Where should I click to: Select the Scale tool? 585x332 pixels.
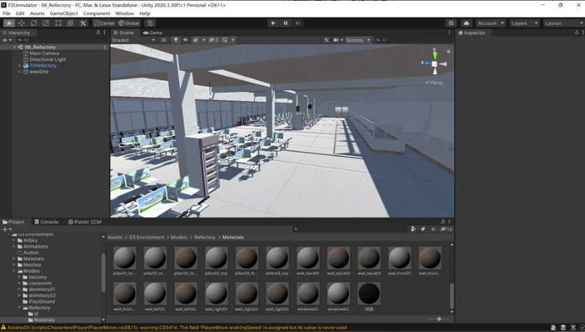(x=45, y=23)
